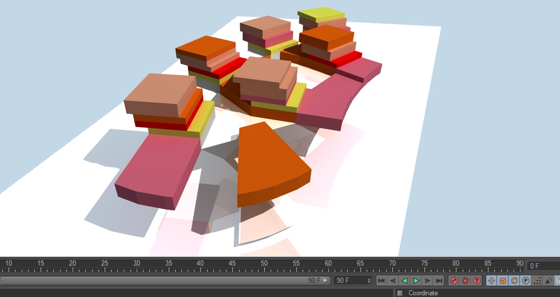The height and width of the screenshot is (297, 560).
Task: Go to the start of the animation
Action: (x=382, y=280)
